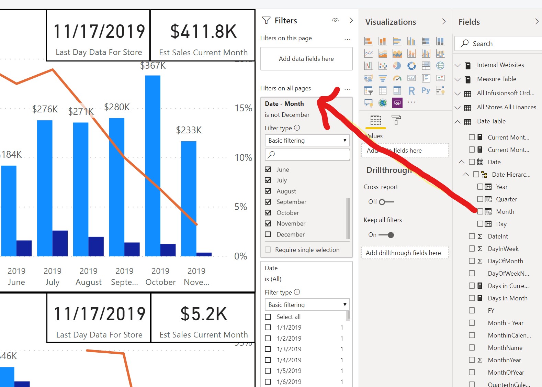The width and height of the screenshot is (542, 387).
Task: Collapse the Visualizations pane
Action: coord(444,22)
